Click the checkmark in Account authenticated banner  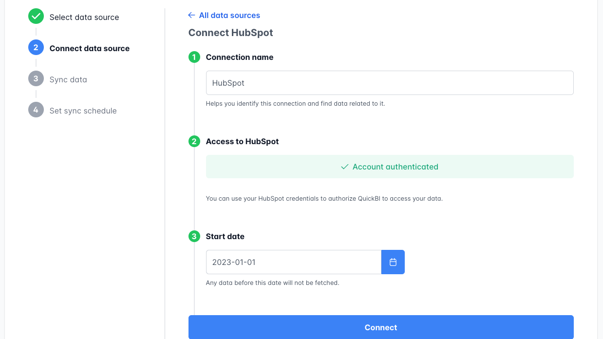tap(345, 167)
